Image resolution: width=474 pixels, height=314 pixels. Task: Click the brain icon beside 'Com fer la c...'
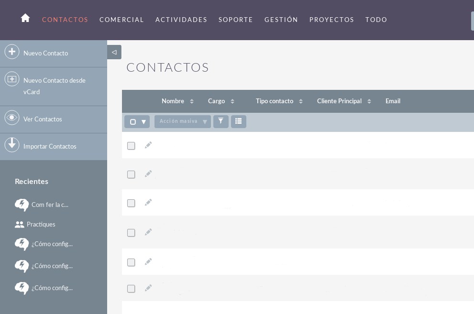pos(22,205)
